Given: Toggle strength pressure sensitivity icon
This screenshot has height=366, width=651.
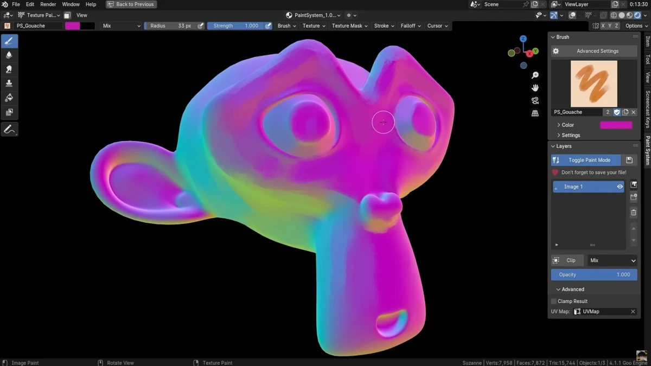Looking at the screenshot, I should (x=268, y=26).
